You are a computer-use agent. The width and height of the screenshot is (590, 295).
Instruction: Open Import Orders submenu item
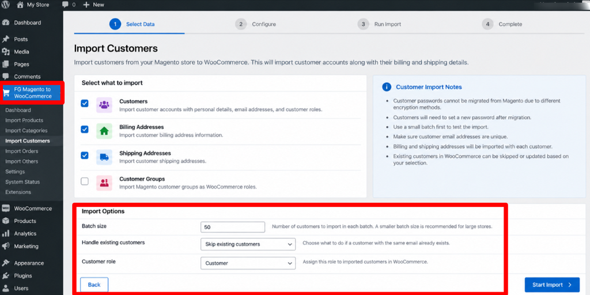tap(22, 151)
